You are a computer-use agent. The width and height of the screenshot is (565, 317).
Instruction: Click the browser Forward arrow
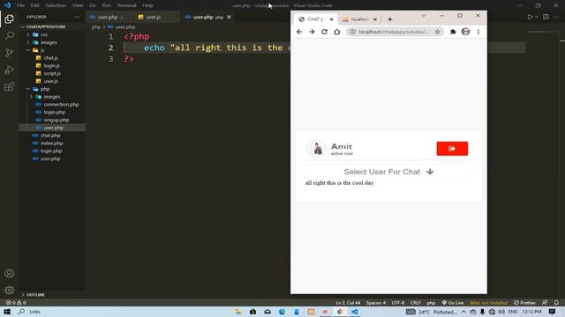[x=312, y=32]
